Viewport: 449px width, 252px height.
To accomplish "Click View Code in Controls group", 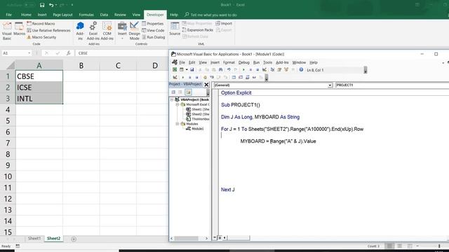I will 153,30.
